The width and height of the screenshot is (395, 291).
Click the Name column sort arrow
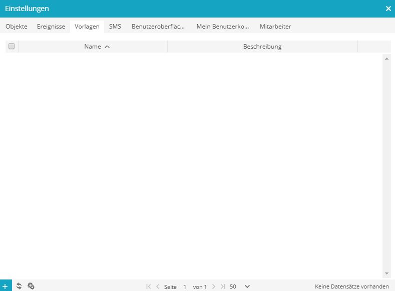[107, 47]
